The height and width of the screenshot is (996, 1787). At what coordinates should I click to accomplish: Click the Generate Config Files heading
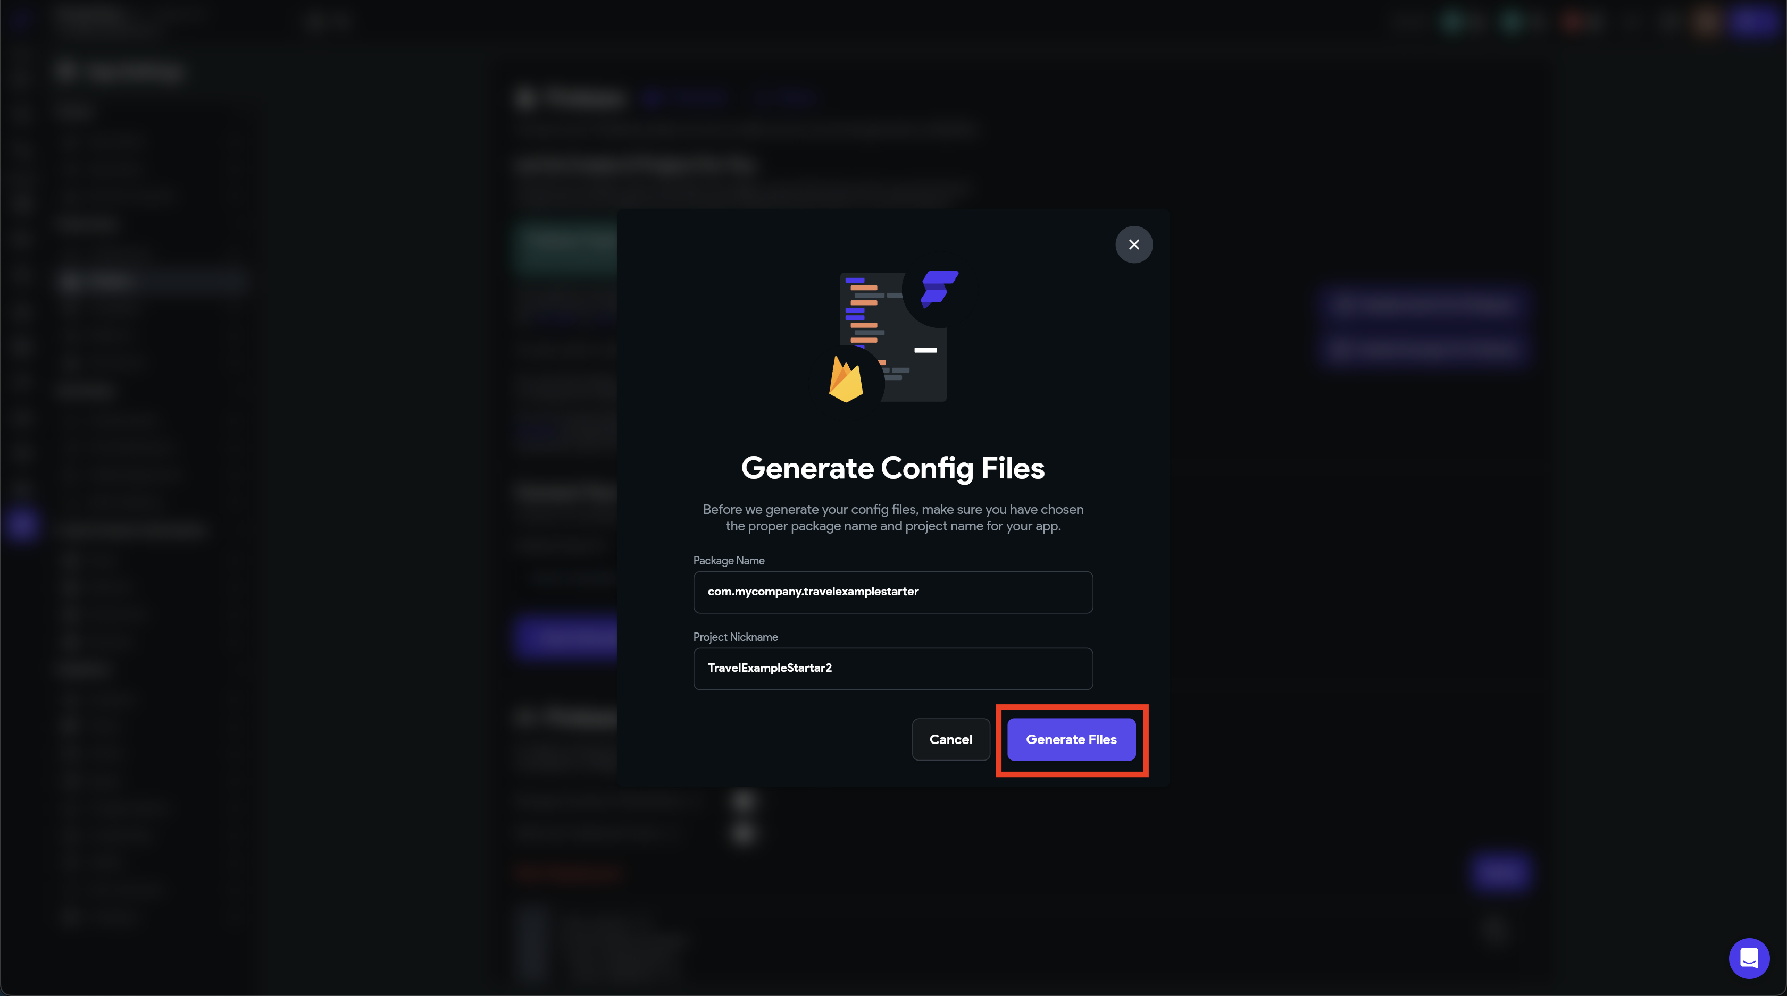pyautogui.click(x=893, y=469)
